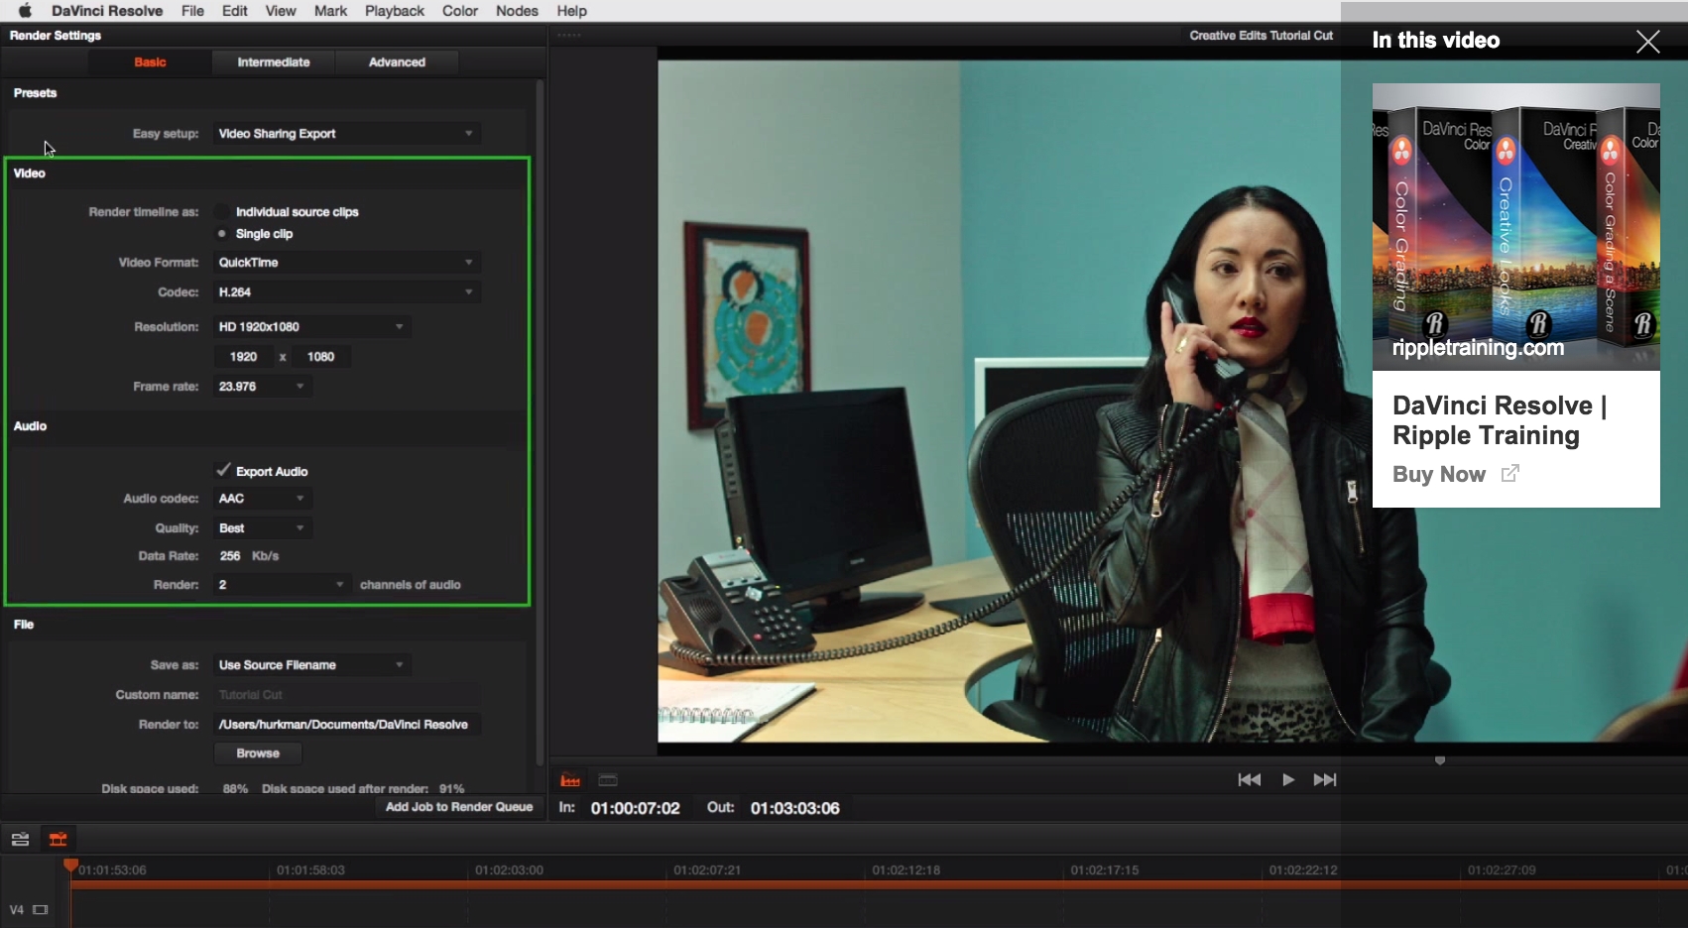This screenshot has height=928, width=1688.
Task: Open the Nodes menu
Action: 517,11
